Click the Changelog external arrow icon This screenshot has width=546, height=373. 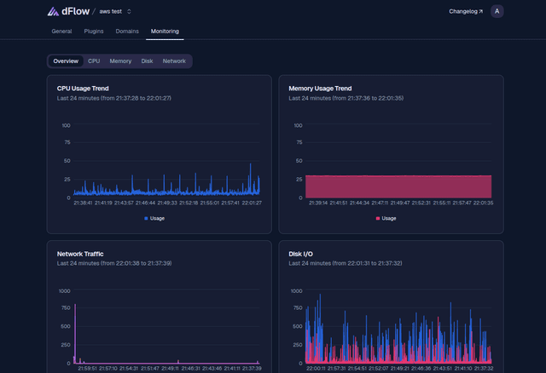point(480,11)
